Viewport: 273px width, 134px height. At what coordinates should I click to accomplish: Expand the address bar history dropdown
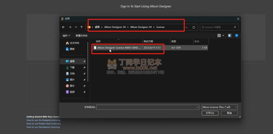point(186,27)
